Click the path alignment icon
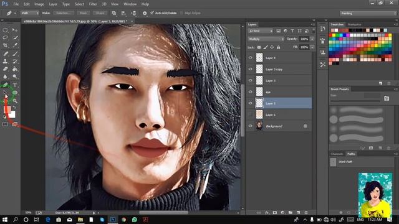This screenshot has width=399, height=224. pyautogui.click(x=123, y=13)
